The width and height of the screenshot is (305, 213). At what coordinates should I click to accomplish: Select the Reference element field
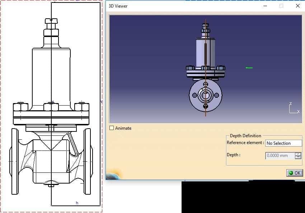point(283,143)
